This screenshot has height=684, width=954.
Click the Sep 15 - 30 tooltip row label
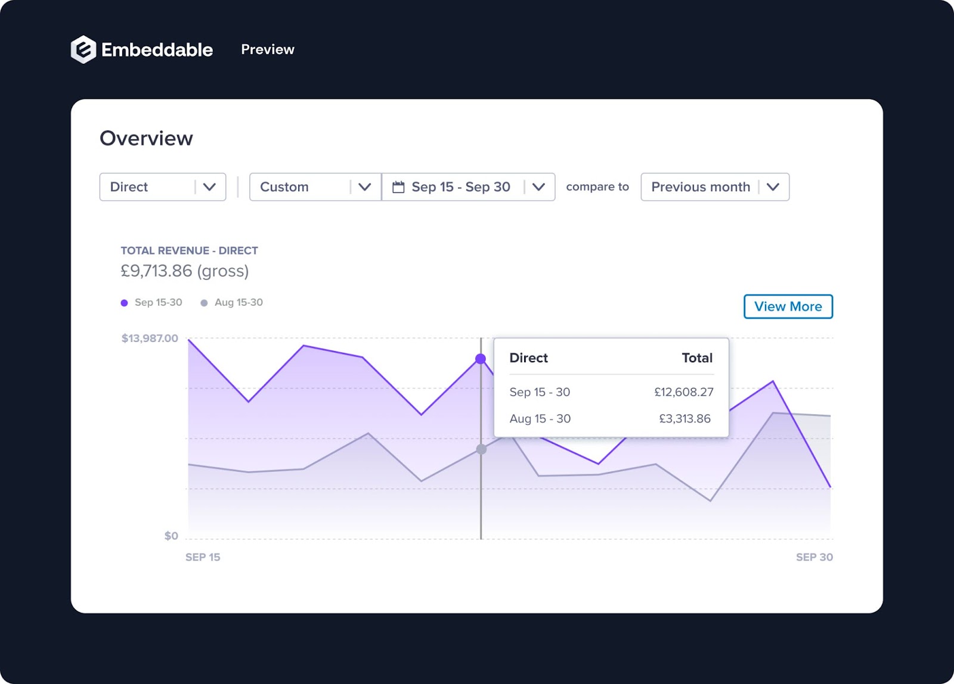coord(540,392)
